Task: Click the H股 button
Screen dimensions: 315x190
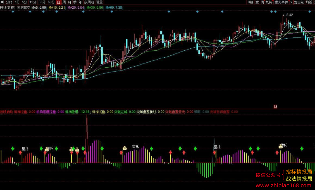Action: click(250, 2)
